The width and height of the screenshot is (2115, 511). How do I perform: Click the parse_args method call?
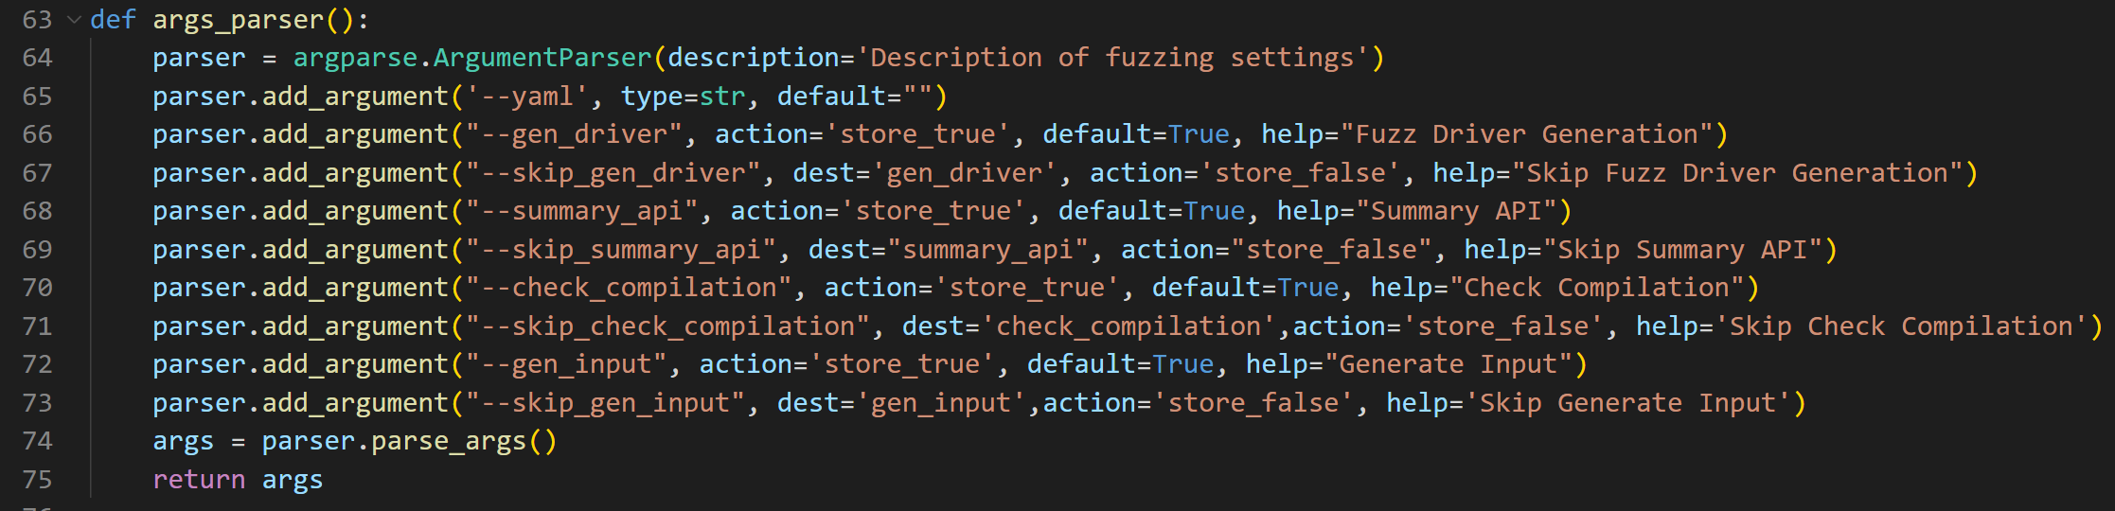pyautogui.click(x=448, y=442)
